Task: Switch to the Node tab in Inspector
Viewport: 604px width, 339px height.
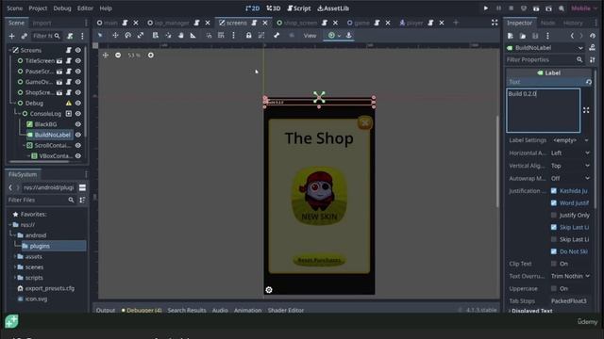Action: pos(547,23)
